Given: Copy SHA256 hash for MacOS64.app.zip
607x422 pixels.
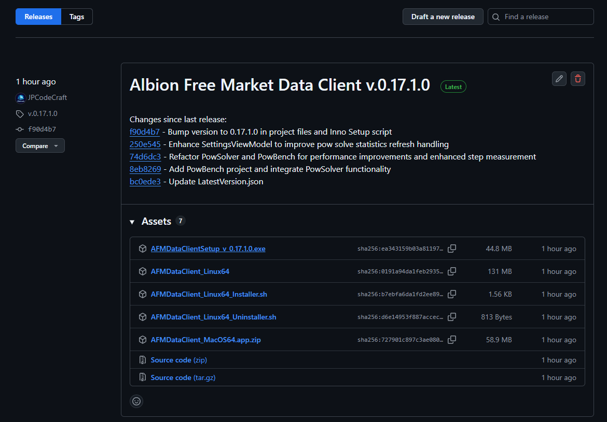Looking at the screenshot, I should (x=452, y=340).
